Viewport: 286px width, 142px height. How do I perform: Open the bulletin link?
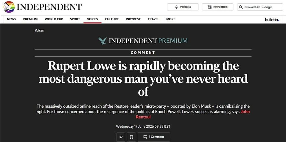click(x=272, y=20)
